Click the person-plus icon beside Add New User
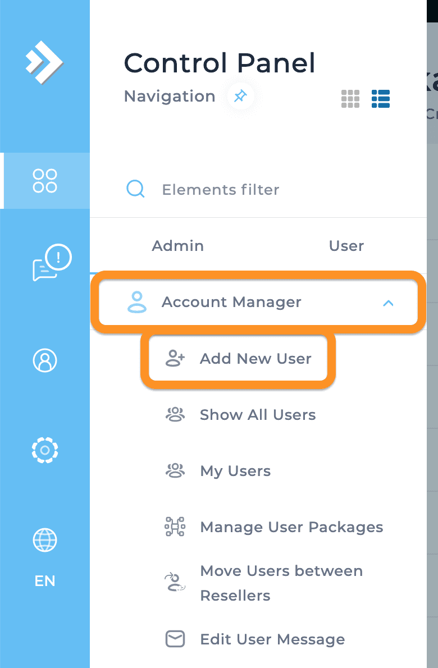 pos(175,358)
